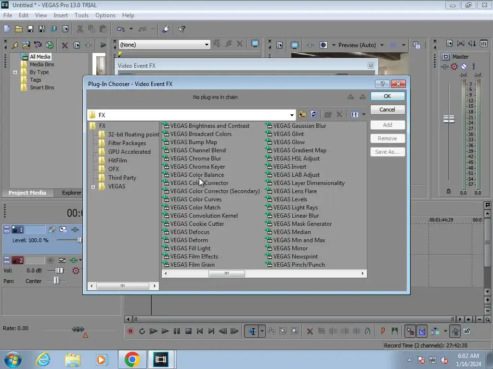
Task: Click Cancel in Plug-In Chooser
Action: point(388,110)
